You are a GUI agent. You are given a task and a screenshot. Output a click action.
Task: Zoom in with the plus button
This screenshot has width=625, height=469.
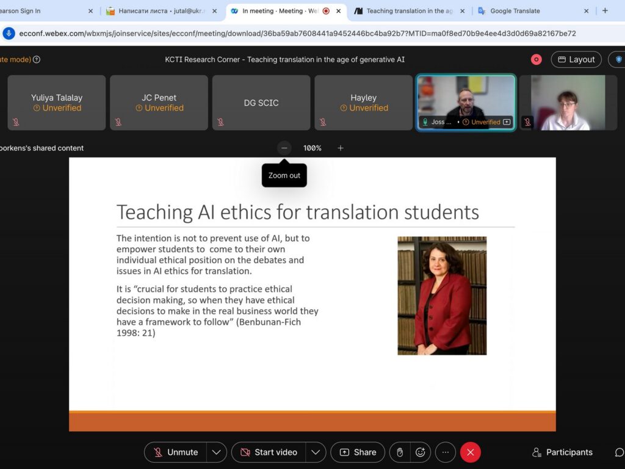(x=341, y=148)
